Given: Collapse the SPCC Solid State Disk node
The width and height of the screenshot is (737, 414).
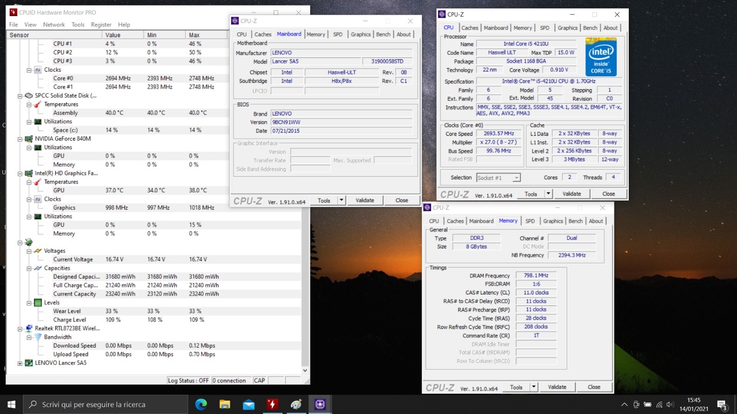Looking at the screenshot, I should click(x=20, y=96).
